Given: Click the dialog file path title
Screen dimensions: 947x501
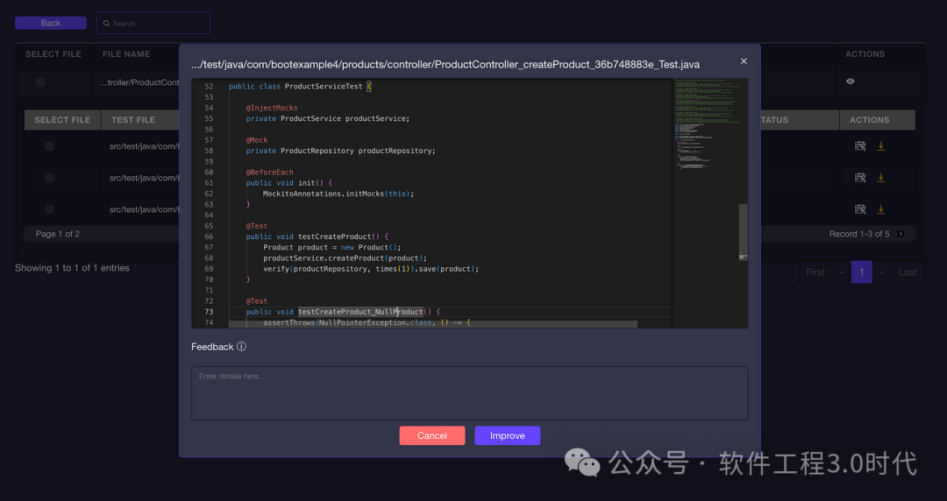Looking at the screenshot, I should [445, 65].
